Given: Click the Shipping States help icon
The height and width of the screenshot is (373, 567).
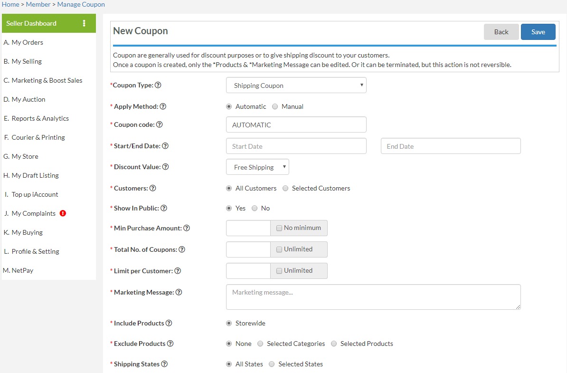Looking at the screenshot, I should click(x=164, y=364).
